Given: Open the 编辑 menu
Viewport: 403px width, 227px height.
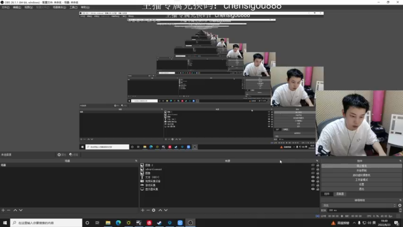Looking at the screenshot, I should tap(17, 8).
